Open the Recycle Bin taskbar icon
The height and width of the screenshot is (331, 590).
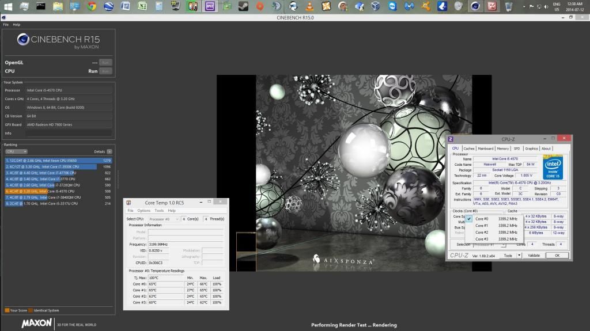point(509,7)
